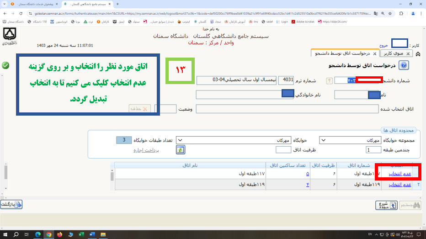Click the بازگشت back button

pos(11,205)
